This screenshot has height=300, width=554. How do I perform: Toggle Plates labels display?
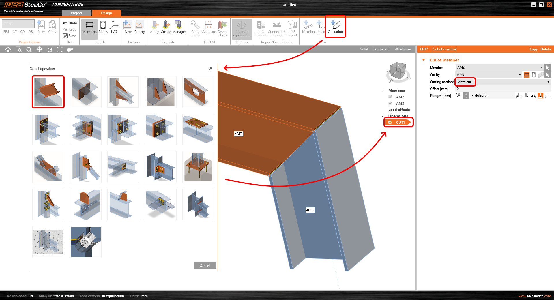pyautogui.click(x=103, y=27)
